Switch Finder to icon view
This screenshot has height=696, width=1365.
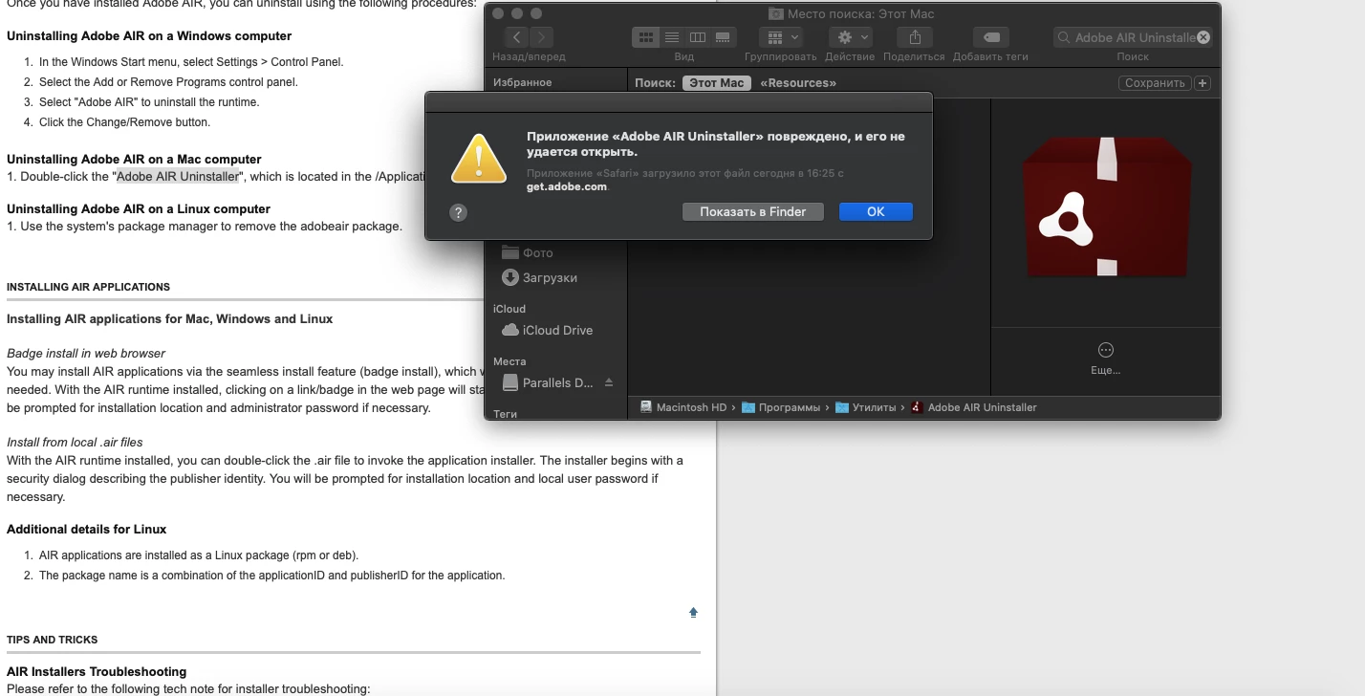click(646, 37)
